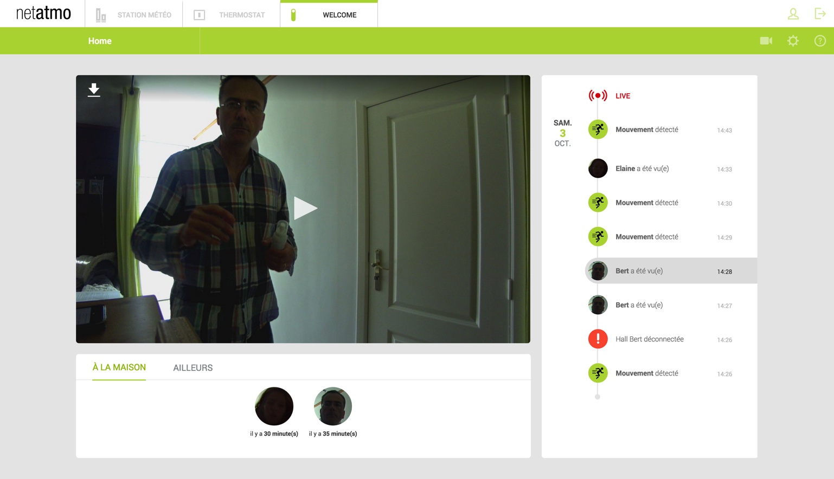Open the Elaine a été vu(e) event
Screen dimensions: 834x479
click(x=641, y=169)
